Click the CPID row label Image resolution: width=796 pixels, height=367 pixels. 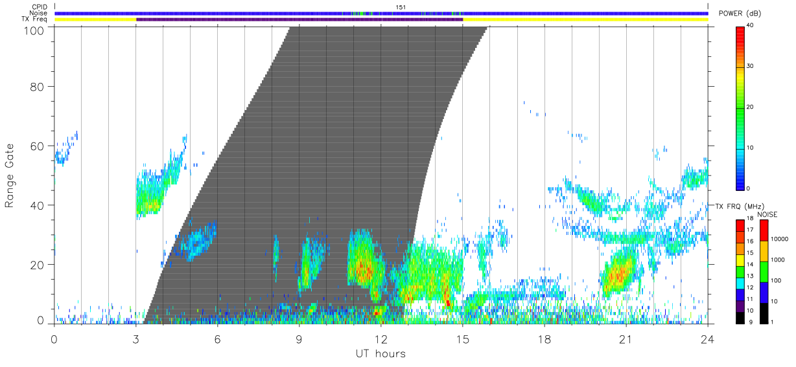coord(40,7)
